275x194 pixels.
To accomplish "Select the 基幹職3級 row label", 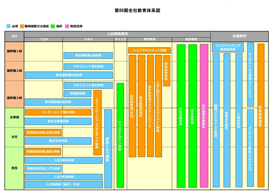I will tap(15, 95).
